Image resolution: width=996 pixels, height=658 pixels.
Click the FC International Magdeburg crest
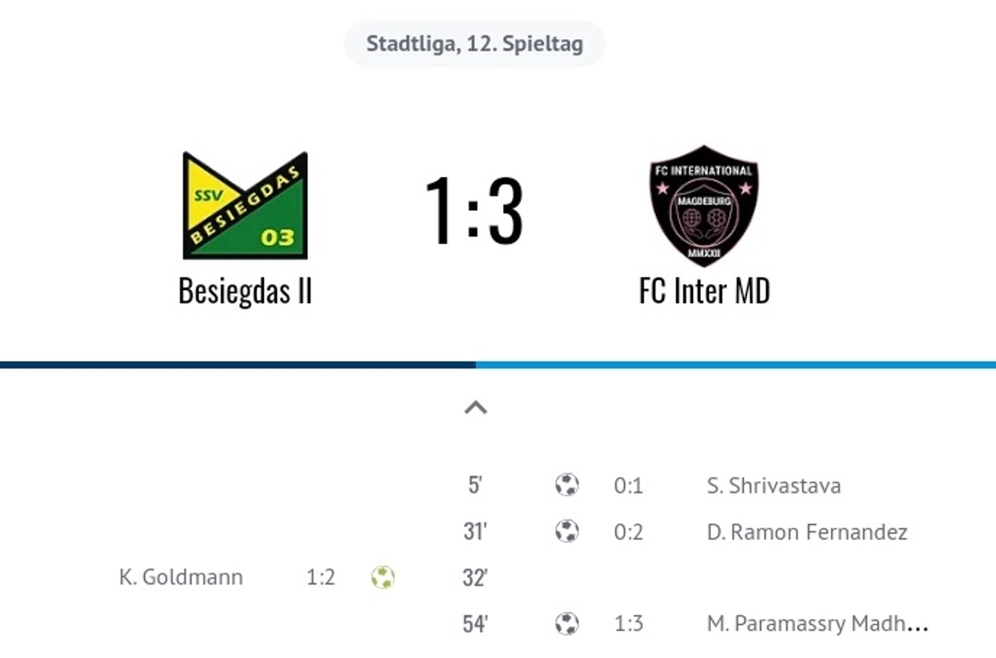(x=704, y=205)
